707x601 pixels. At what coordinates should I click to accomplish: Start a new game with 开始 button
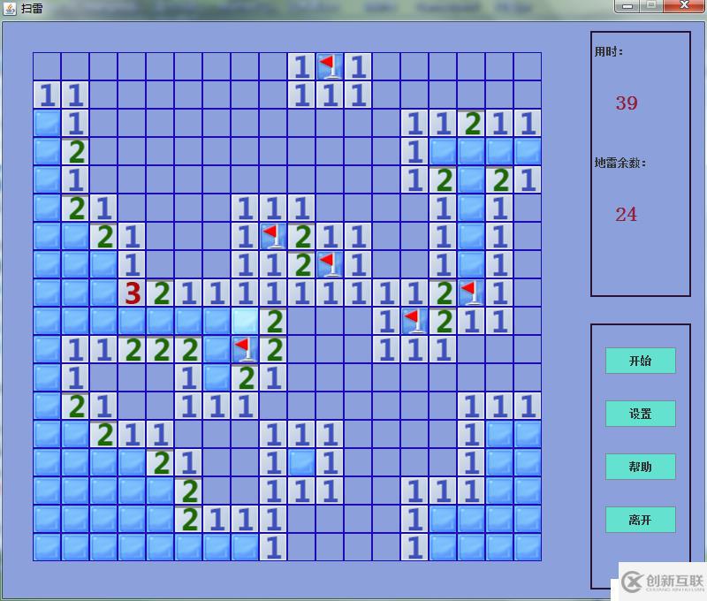(x=640, y=361)
